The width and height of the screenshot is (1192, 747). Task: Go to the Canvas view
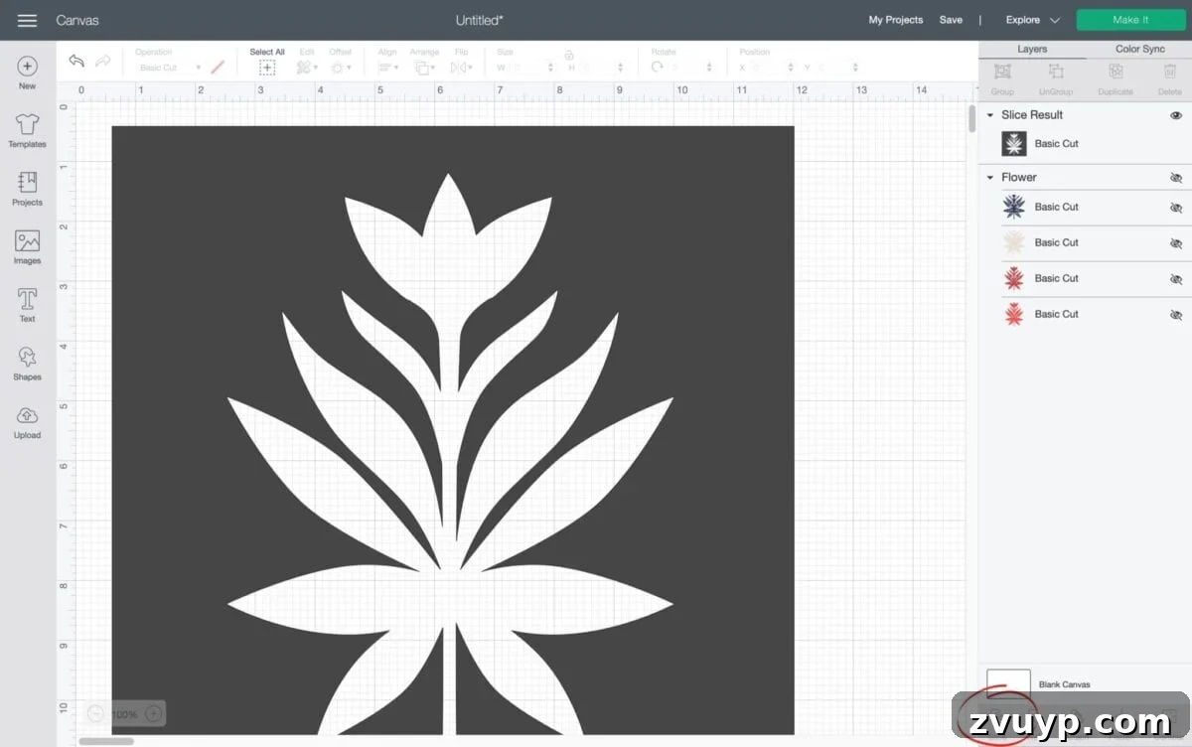[x=77, y=20]
